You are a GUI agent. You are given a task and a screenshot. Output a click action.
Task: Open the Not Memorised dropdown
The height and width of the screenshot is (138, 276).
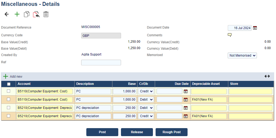tap(242, 56)
